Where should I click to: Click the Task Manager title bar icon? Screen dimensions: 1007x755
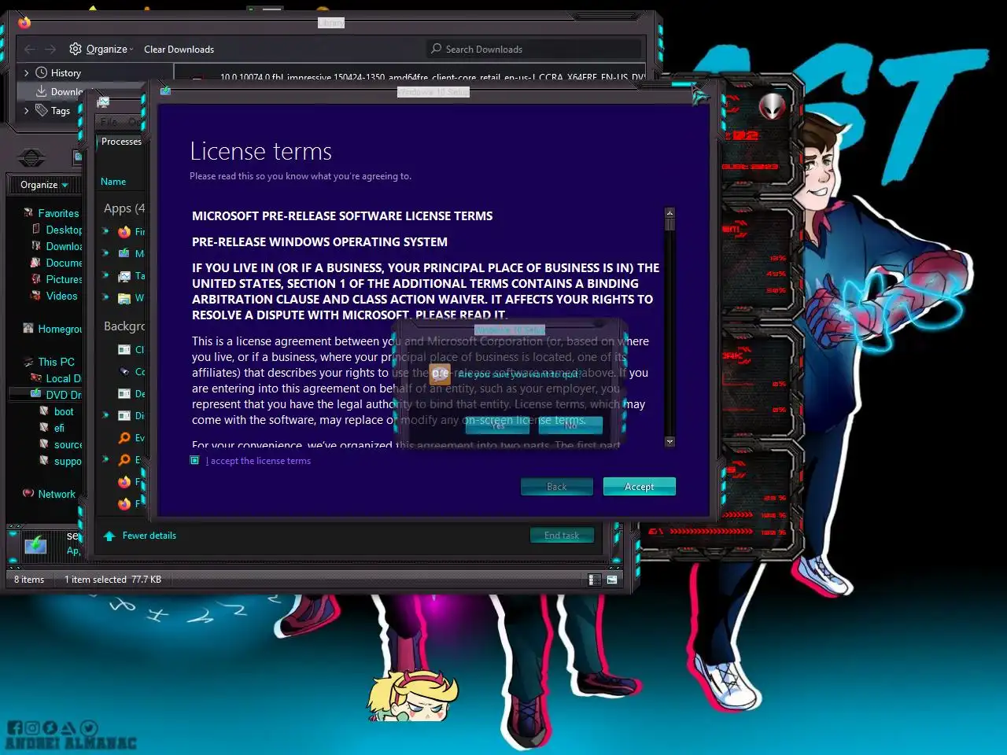[103, 102]
